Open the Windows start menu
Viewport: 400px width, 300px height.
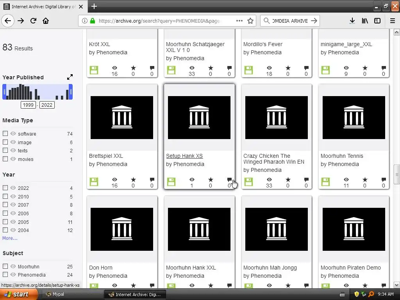(x=19, y=295)
